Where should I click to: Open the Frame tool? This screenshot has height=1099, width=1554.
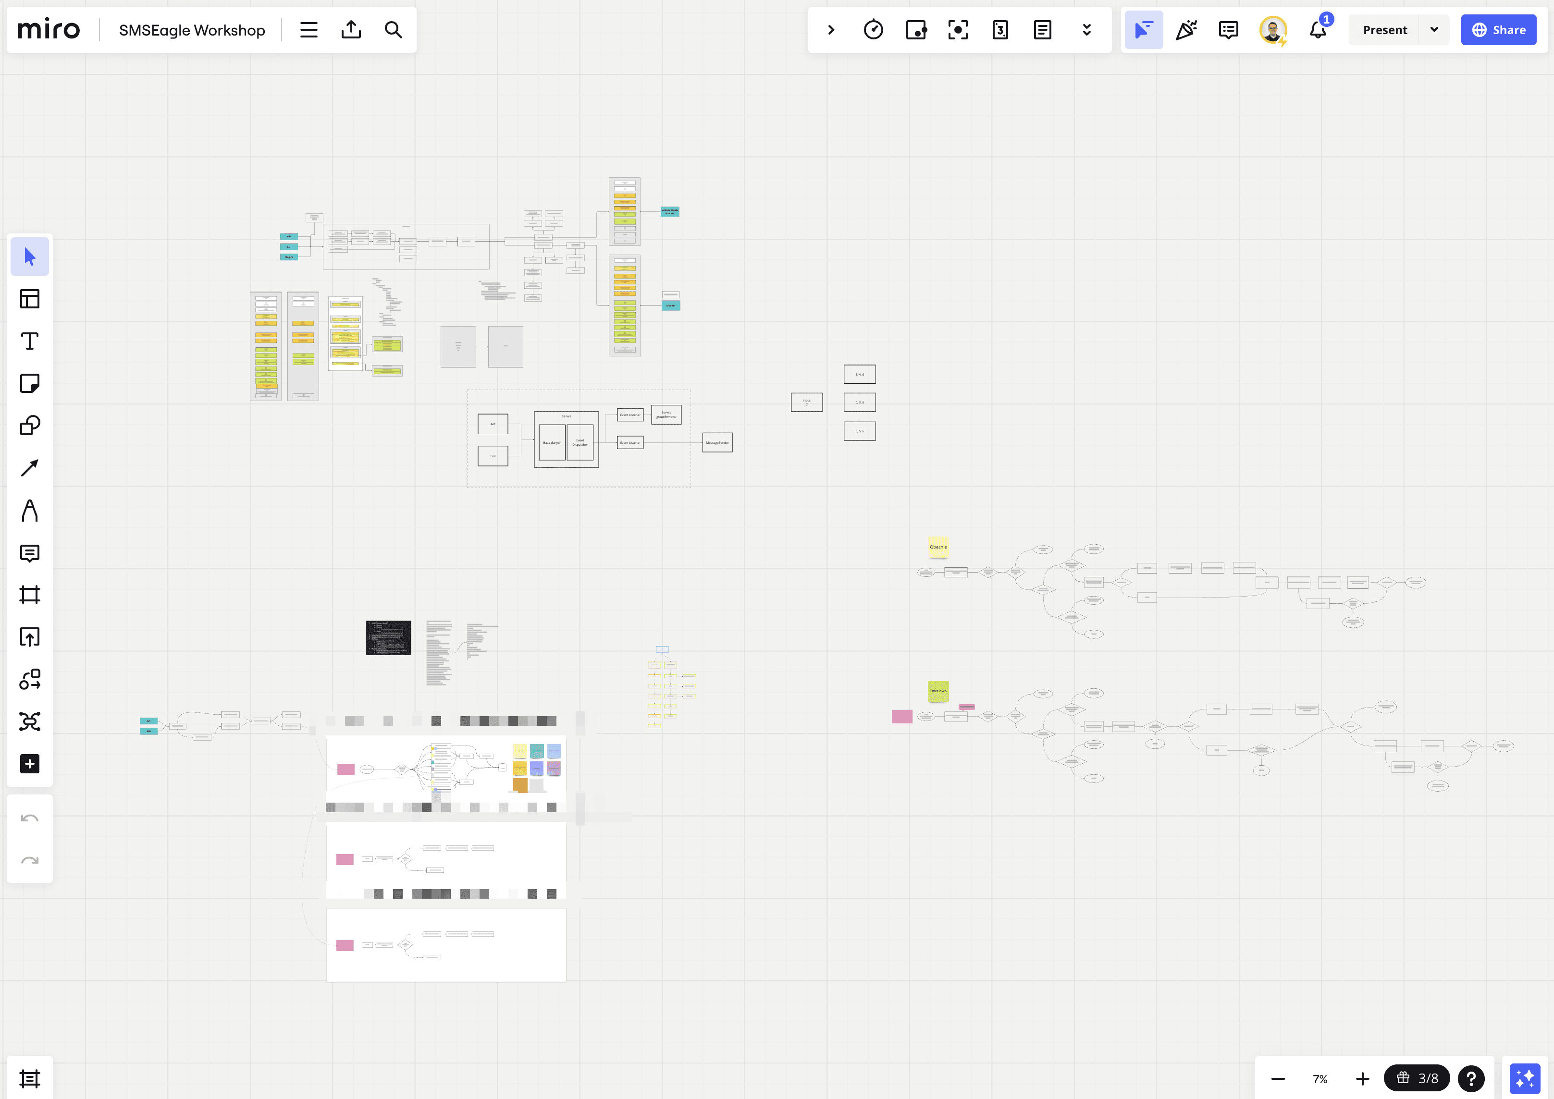coord(30,595)
